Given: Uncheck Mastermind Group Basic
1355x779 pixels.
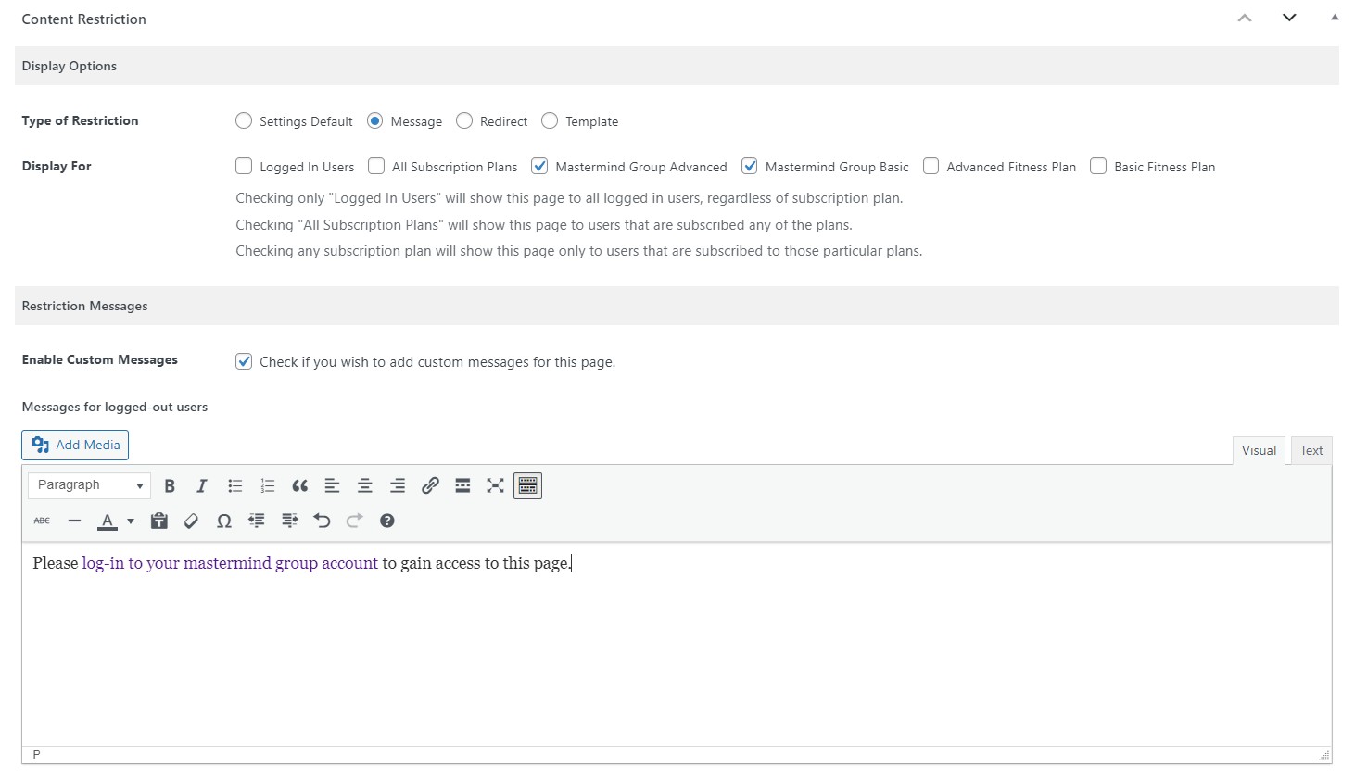Looking at the screenshot, I should pyautogui.click(x=750, y=166).
